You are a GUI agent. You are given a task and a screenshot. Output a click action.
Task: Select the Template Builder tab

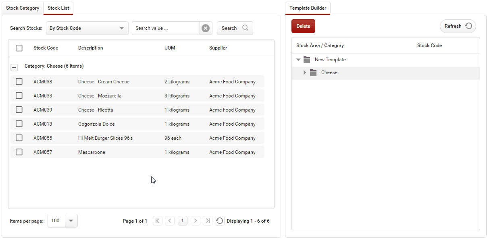coord(307,8)
